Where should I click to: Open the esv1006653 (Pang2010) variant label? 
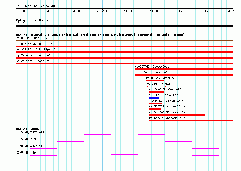[x=165, y=89]
